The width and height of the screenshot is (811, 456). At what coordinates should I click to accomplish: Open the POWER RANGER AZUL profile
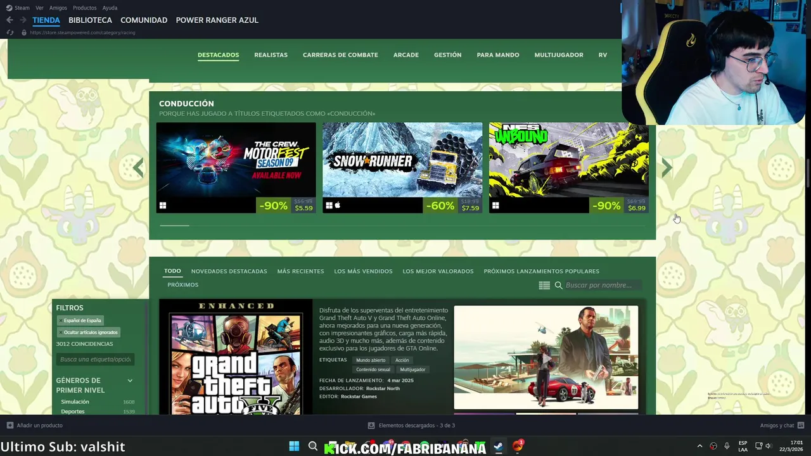point(217,20)
